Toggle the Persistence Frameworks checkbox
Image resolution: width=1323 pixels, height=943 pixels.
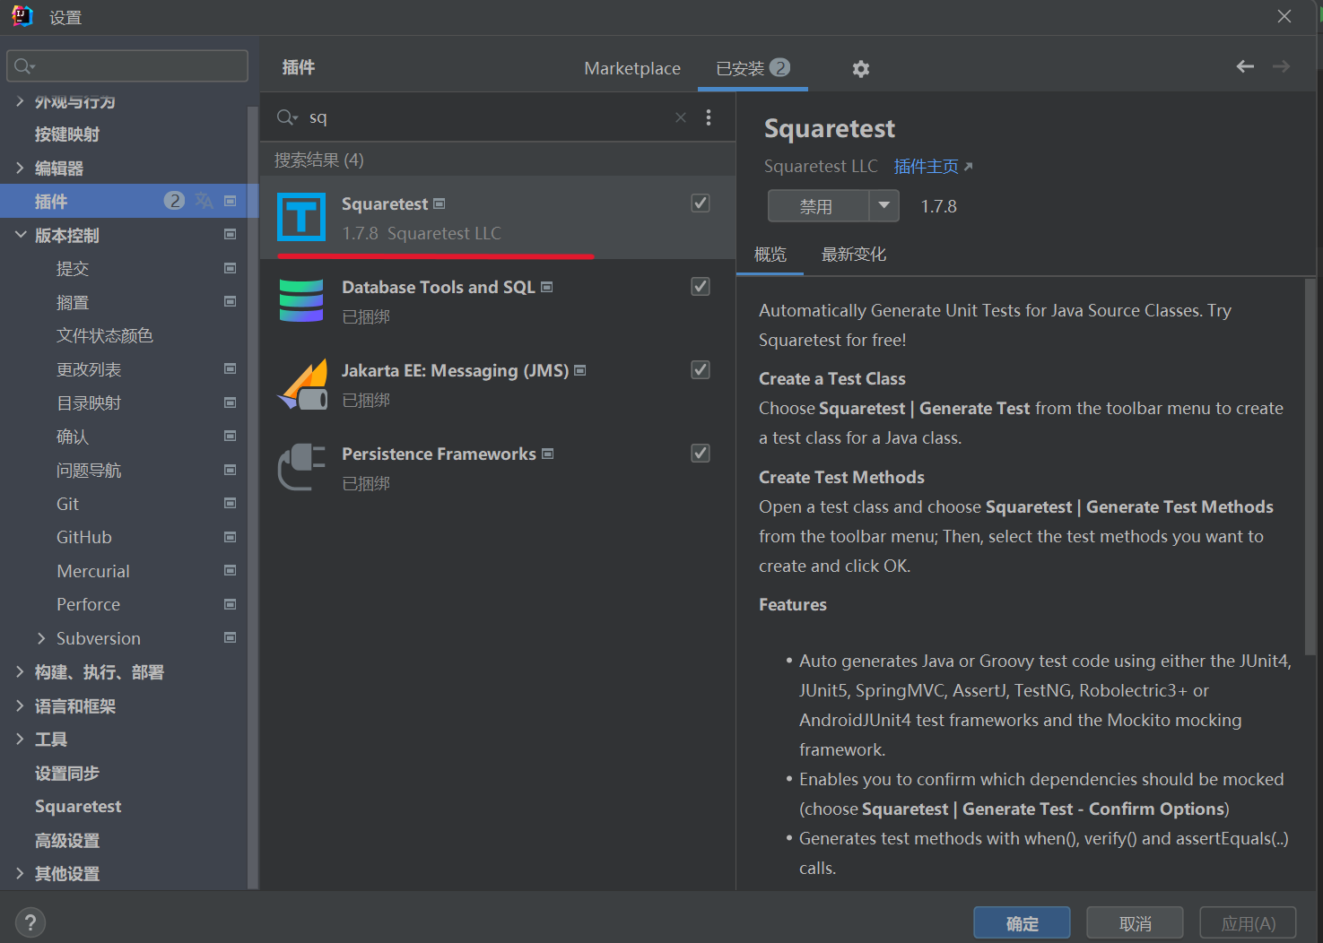click(x=701, y=454)
